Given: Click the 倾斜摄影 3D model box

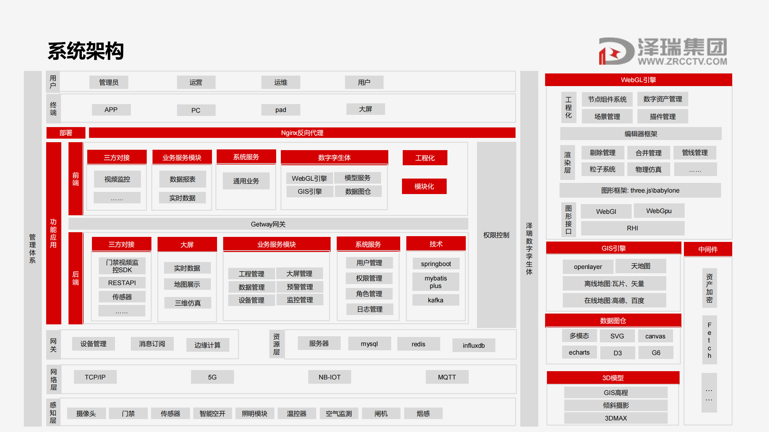Looking at the screenshot, I should [615, 405].
